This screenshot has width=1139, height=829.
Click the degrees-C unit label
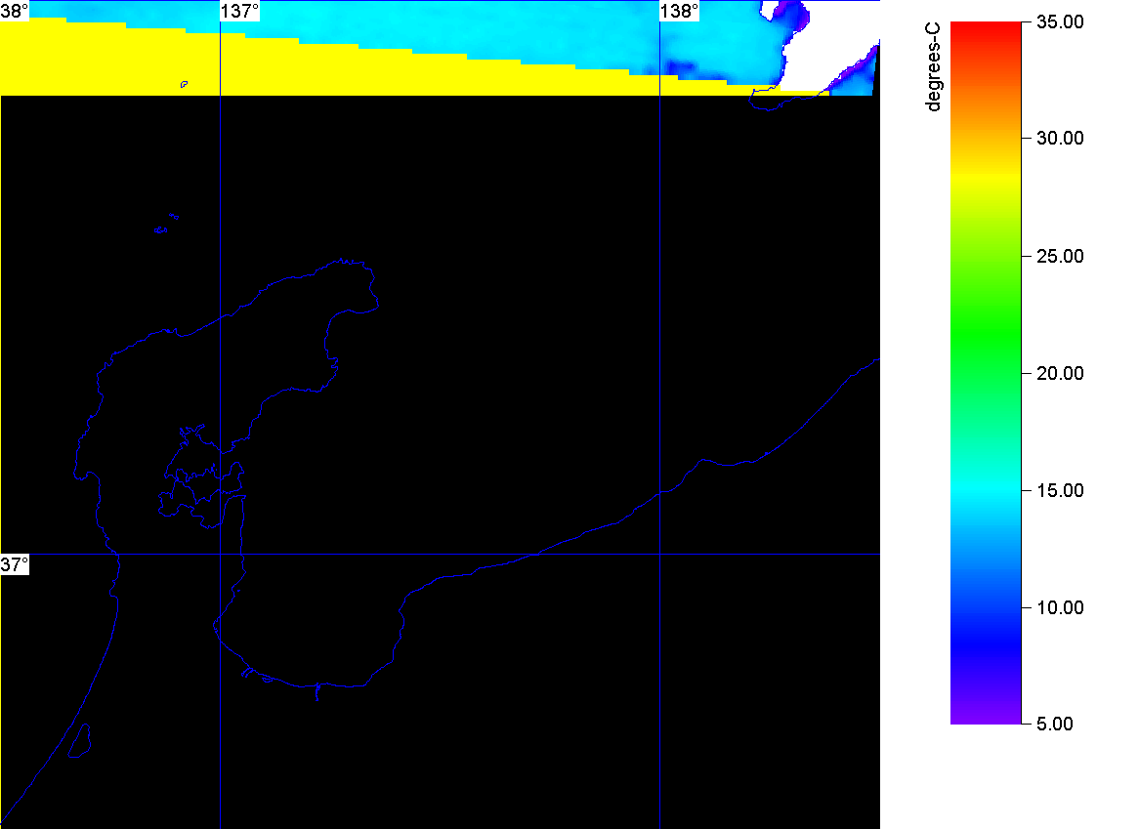click(x=934, y=66)
